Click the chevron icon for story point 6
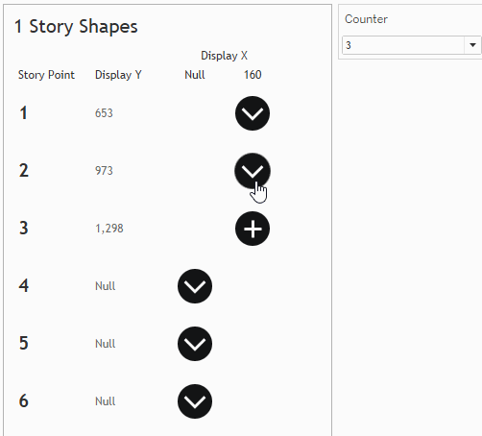Viewport: 482px width, 436px height. pyautogui.click(x=195, y=401)
